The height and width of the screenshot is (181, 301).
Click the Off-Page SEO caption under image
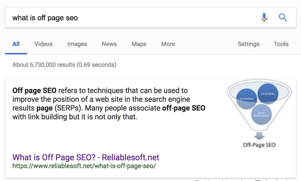click(x=259, y=145)
